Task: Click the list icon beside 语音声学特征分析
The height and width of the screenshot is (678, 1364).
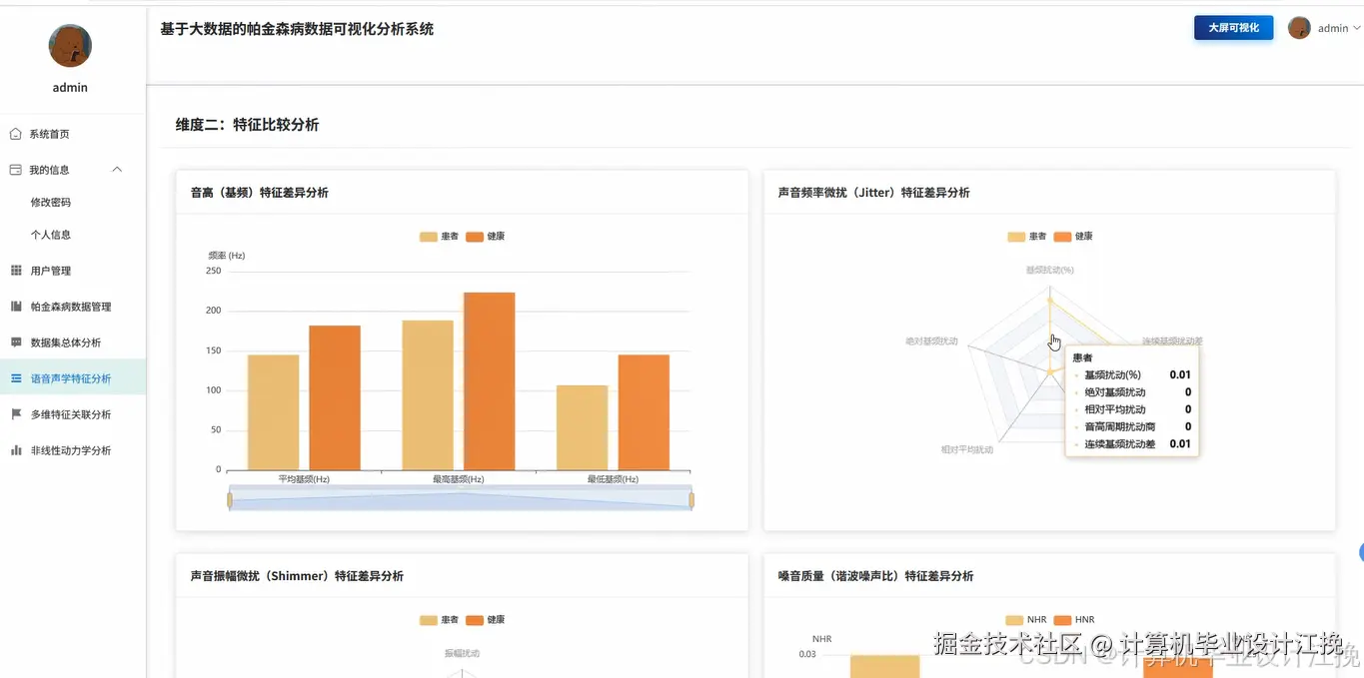Action: coord(15,378)
